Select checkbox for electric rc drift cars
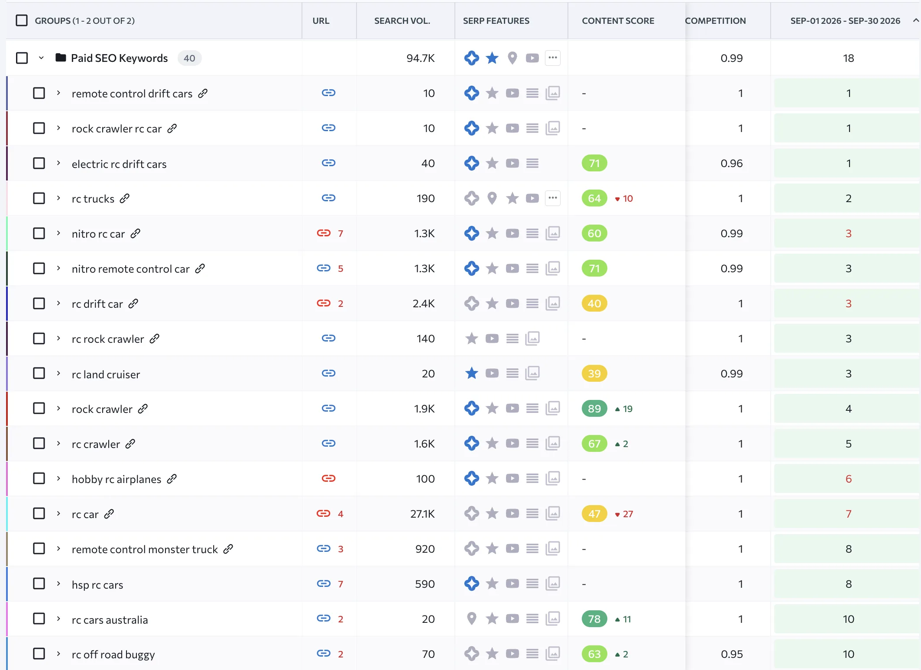 point(39,163)
